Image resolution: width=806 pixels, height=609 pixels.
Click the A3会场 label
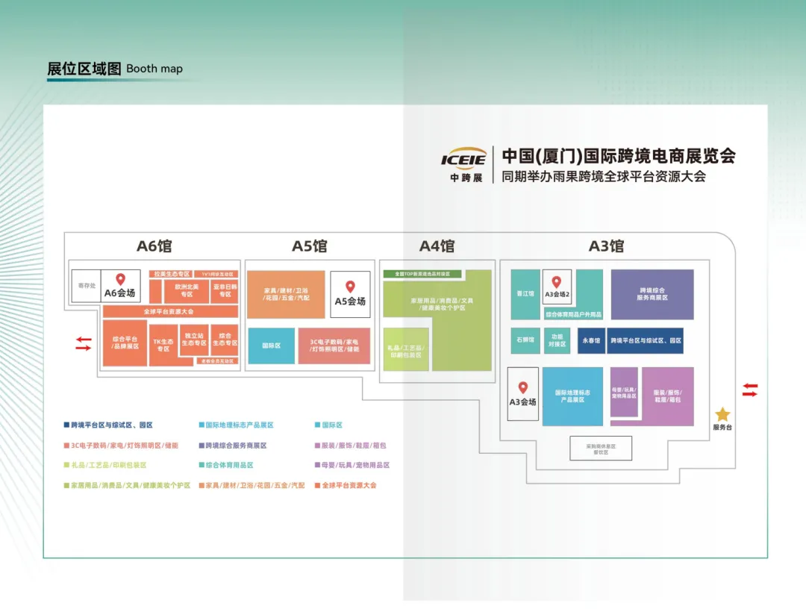[522, 402]
